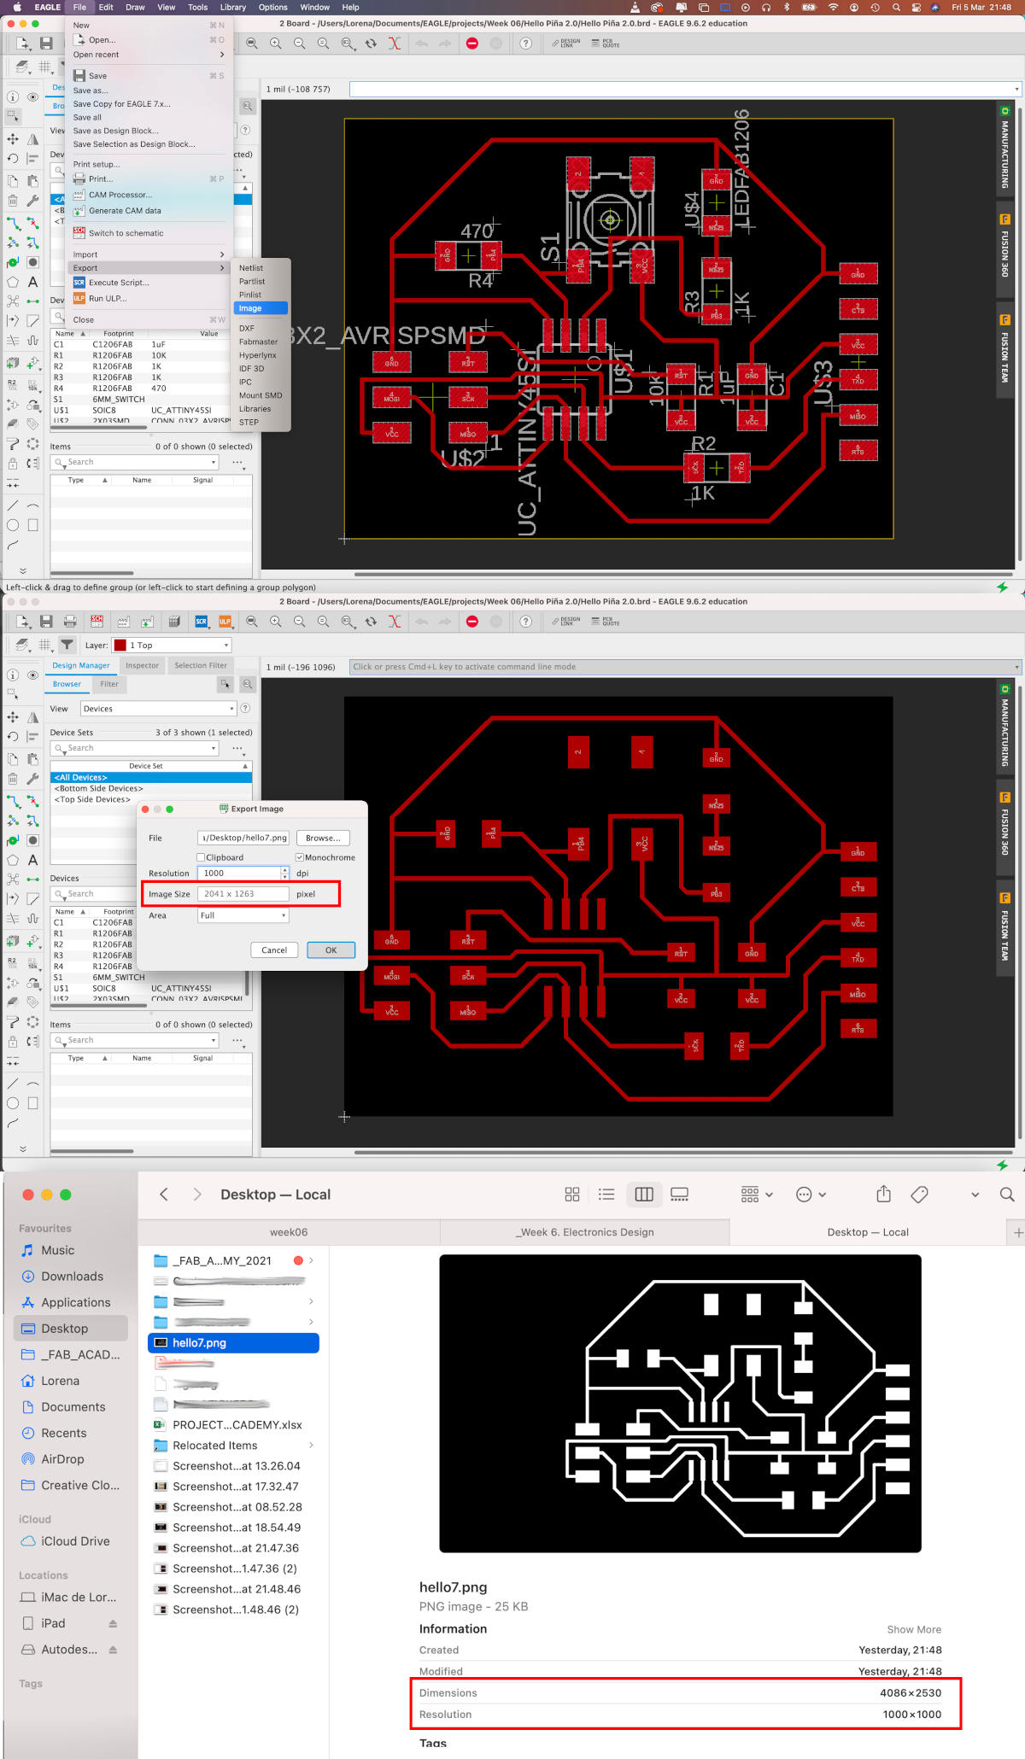Image resolution: width=1025 pixels, height=1759 pixels.
Task: Toggle Monochrome checkbox in Export Image dialog
Action: coord(300,857)
